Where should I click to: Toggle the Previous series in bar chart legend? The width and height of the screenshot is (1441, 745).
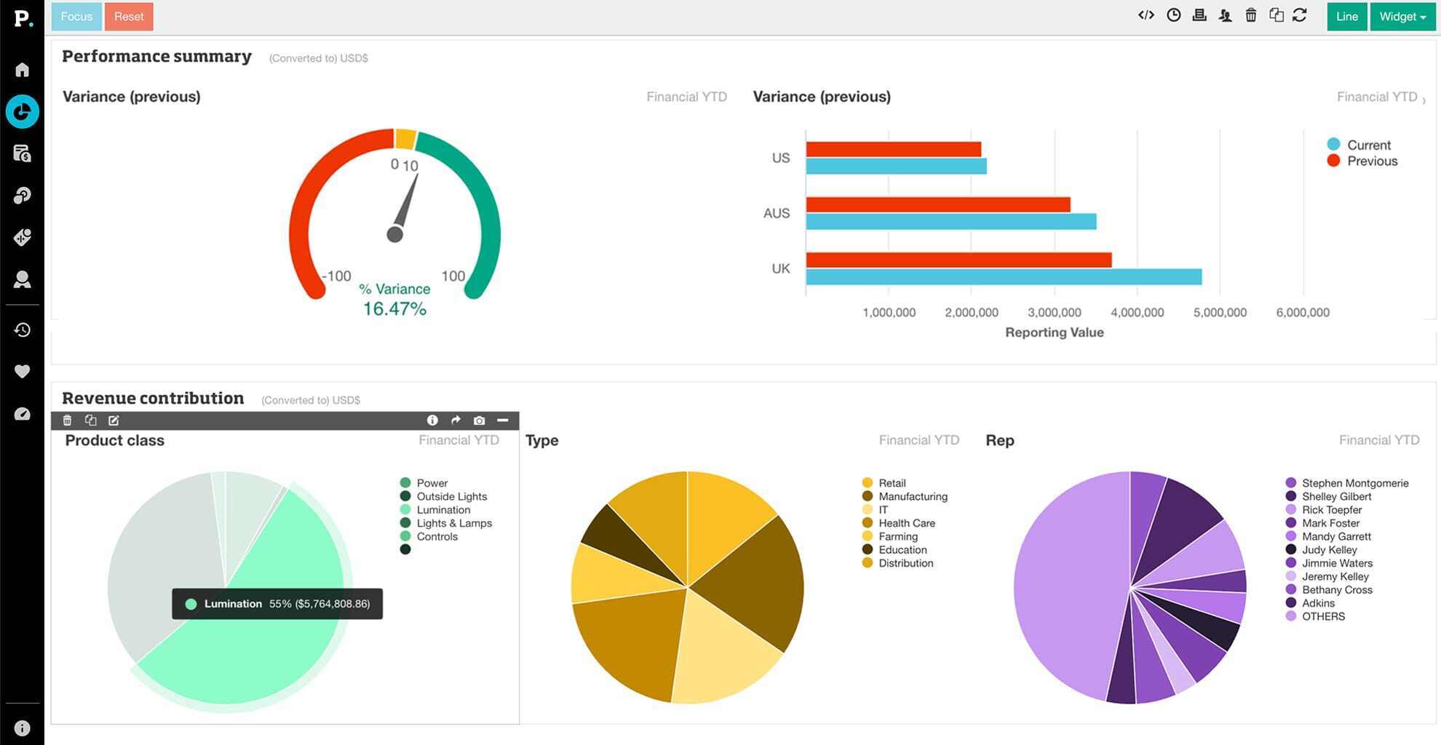coord(1371,161)
